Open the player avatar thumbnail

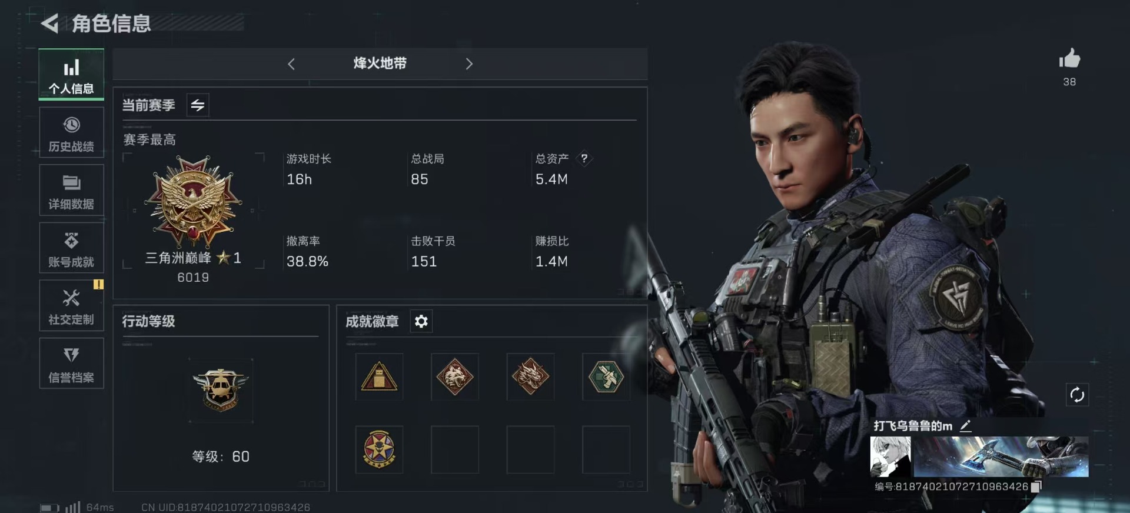coord(890,457)
